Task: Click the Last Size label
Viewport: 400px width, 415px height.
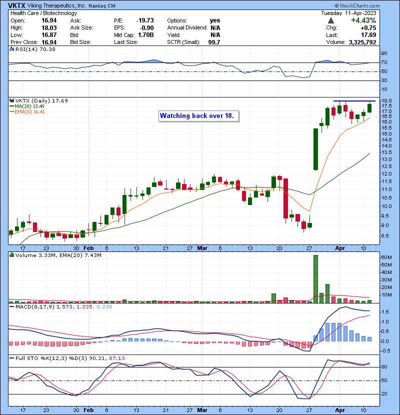Action: (x=125, y=42)
